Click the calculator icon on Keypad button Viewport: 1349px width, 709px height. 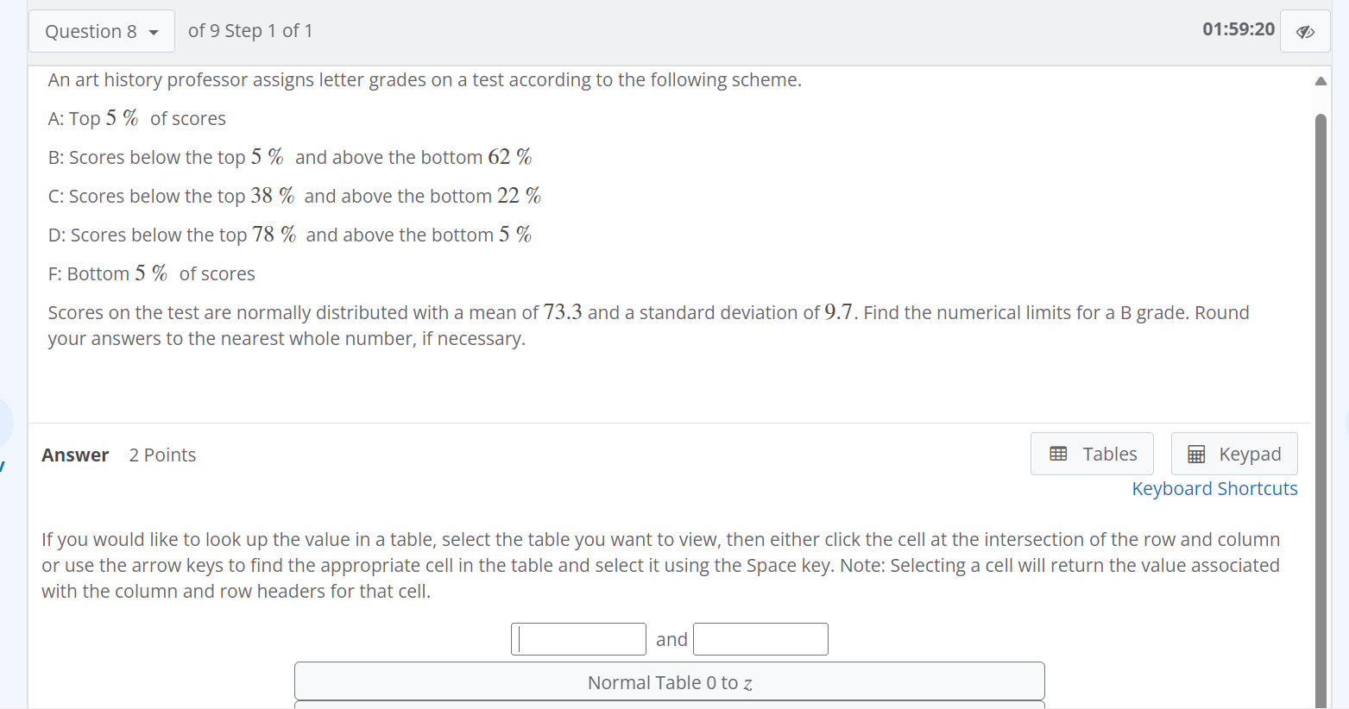1195,453
